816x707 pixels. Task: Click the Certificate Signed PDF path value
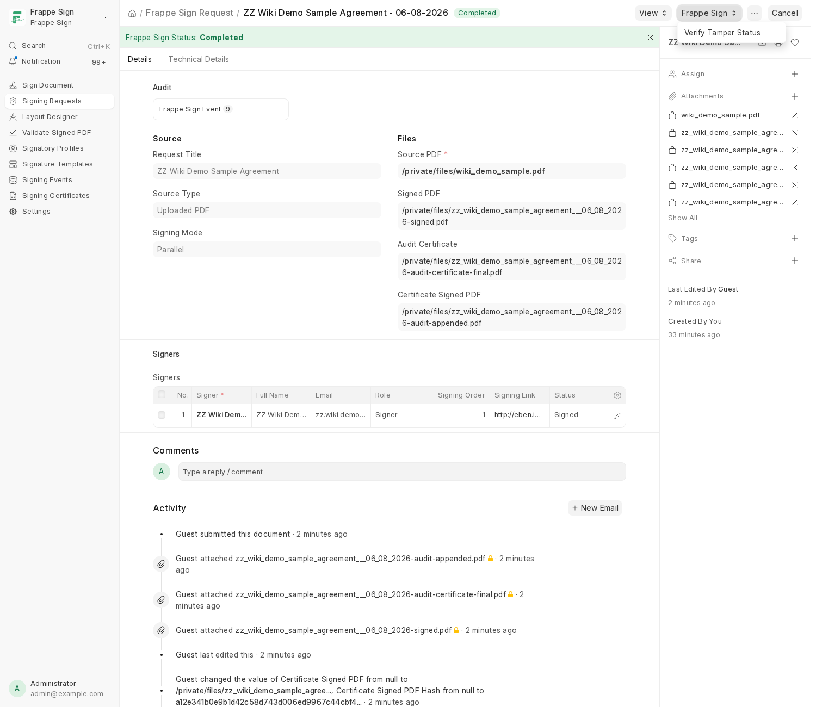pos(512,317)
